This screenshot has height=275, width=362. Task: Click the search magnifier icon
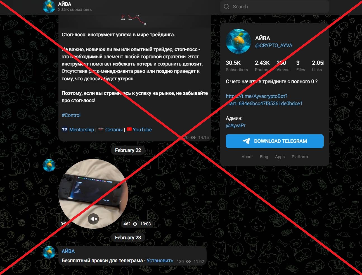(226, 6)
